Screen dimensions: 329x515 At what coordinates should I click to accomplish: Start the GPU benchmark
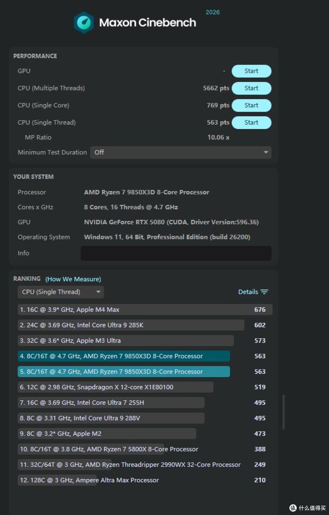click(x=251, y=71)
